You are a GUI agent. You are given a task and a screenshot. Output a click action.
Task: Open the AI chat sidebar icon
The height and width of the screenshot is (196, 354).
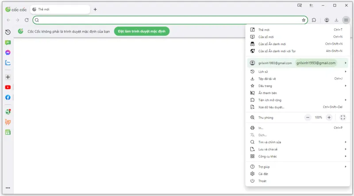click(8, 42)
